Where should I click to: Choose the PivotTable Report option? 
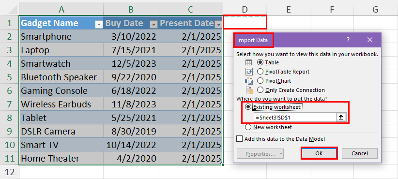tap(260, 72)
